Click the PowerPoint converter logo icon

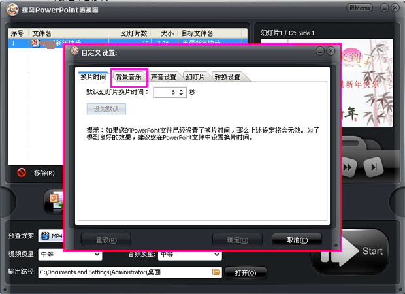click(12, 10)
